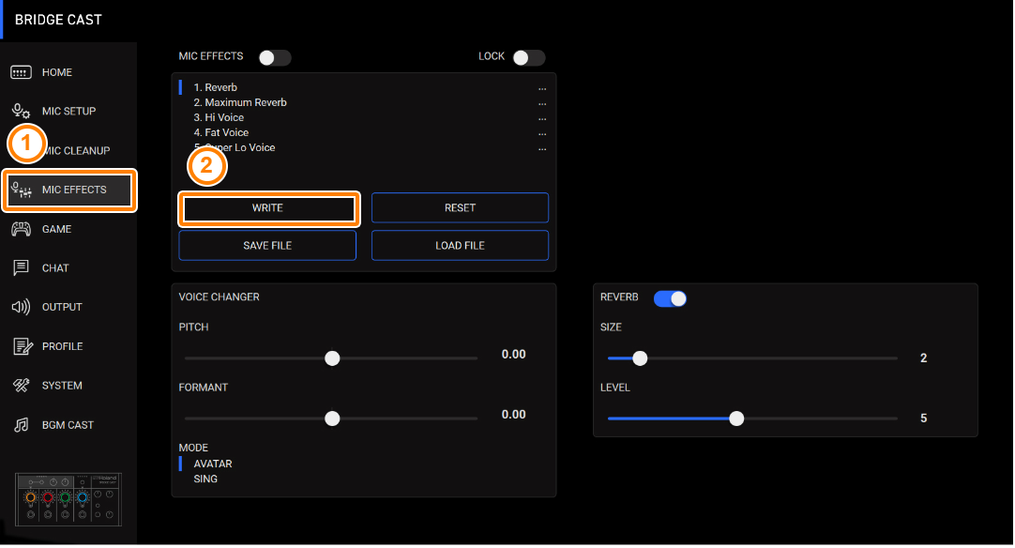Click the BGM Cast music note icon
The image size is (1015, 548).
click(x=22, y=425)
